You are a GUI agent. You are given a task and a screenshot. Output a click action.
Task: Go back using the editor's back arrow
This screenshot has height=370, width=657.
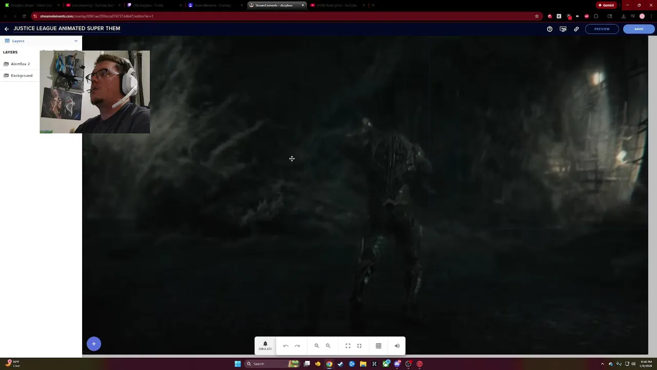pos(6,29)
